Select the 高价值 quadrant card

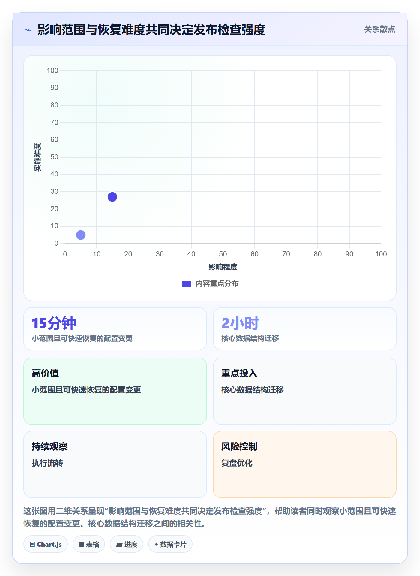pos(115,391)
